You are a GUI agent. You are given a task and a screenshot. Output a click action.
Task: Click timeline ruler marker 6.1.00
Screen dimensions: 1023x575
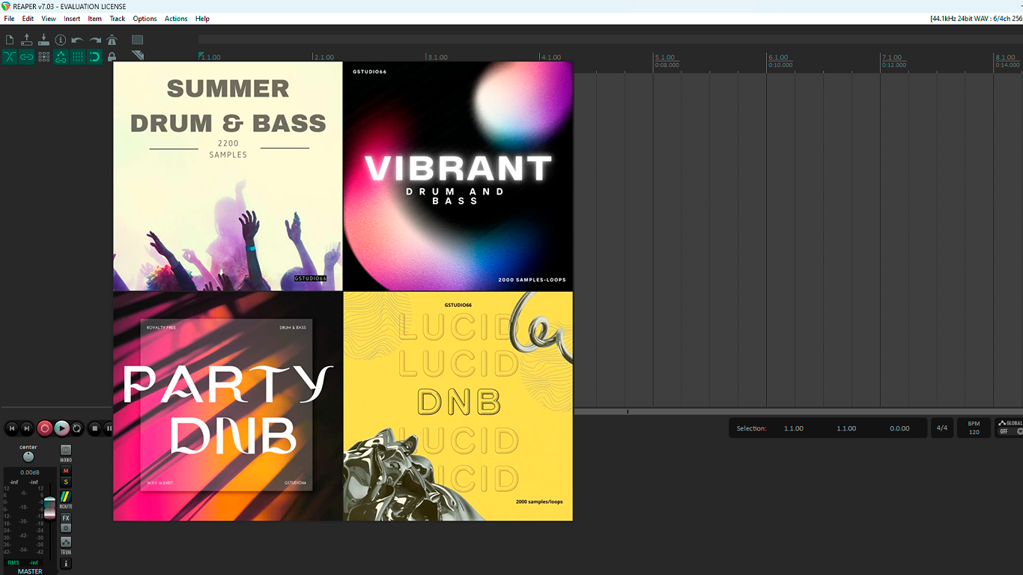[779, 57]
